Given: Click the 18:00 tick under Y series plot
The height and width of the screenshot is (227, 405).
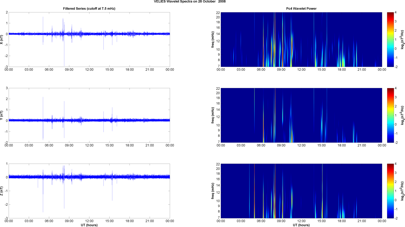Looking at the screenshot, I should pyautogui.click(x=130, y=145).
